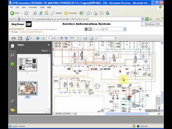Select the page 1 thumbnail
This screenshot has height=129, width=172.
28,64
